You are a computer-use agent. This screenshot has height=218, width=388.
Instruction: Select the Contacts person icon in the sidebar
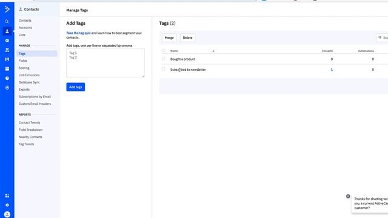(7, 31)
